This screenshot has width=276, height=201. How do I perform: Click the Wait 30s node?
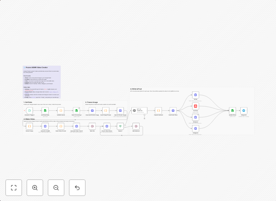pos(92,126)
